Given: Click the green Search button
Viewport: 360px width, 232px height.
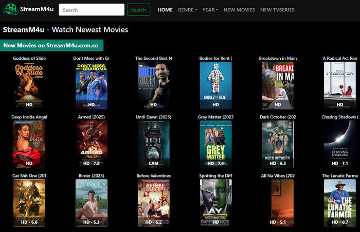Looking at the screenshot, I should click(x=138, y=10).
